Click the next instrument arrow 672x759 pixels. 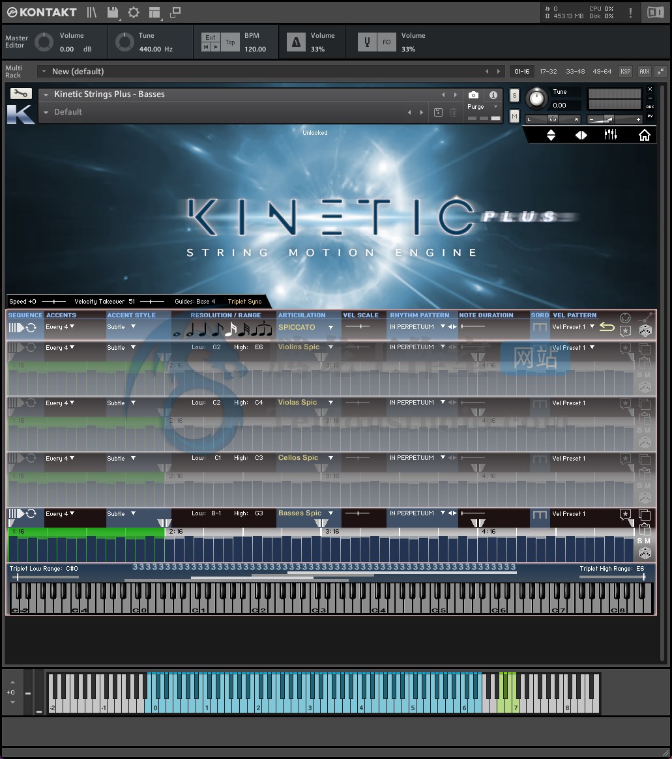tap(455, 95)
